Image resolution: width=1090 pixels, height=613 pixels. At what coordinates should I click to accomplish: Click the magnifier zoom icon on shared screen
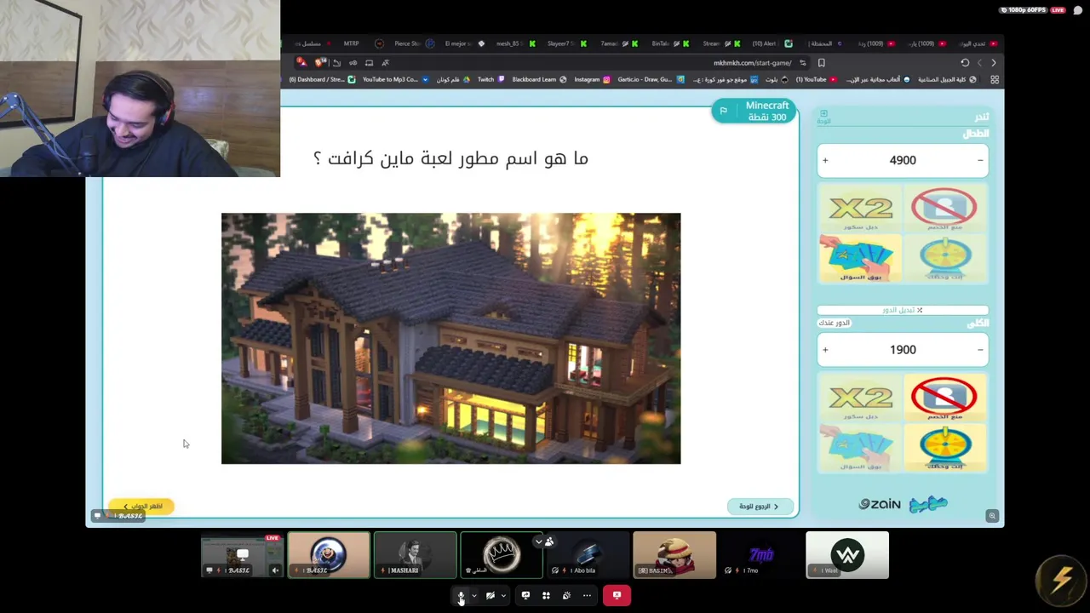992,516
